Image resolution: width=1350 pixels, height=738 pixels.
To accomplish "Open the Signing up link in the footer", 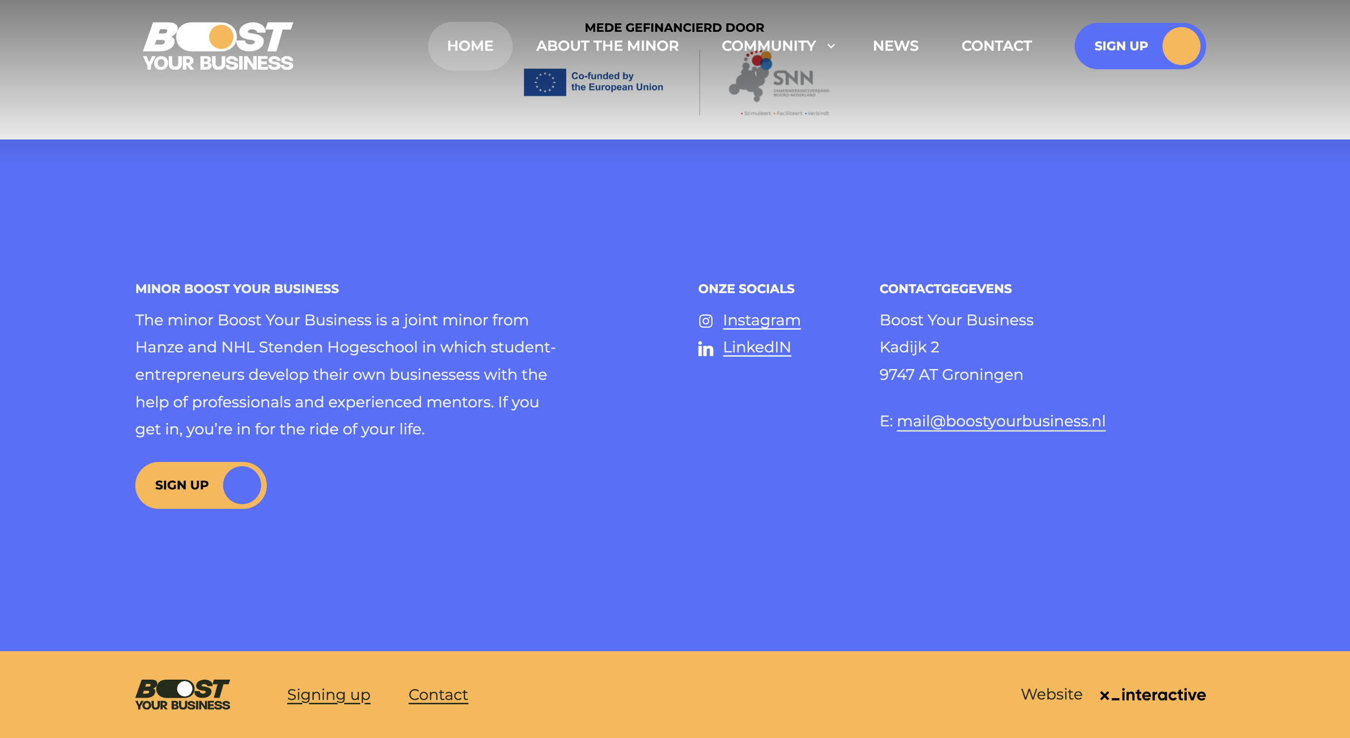I will pos(328,695).
